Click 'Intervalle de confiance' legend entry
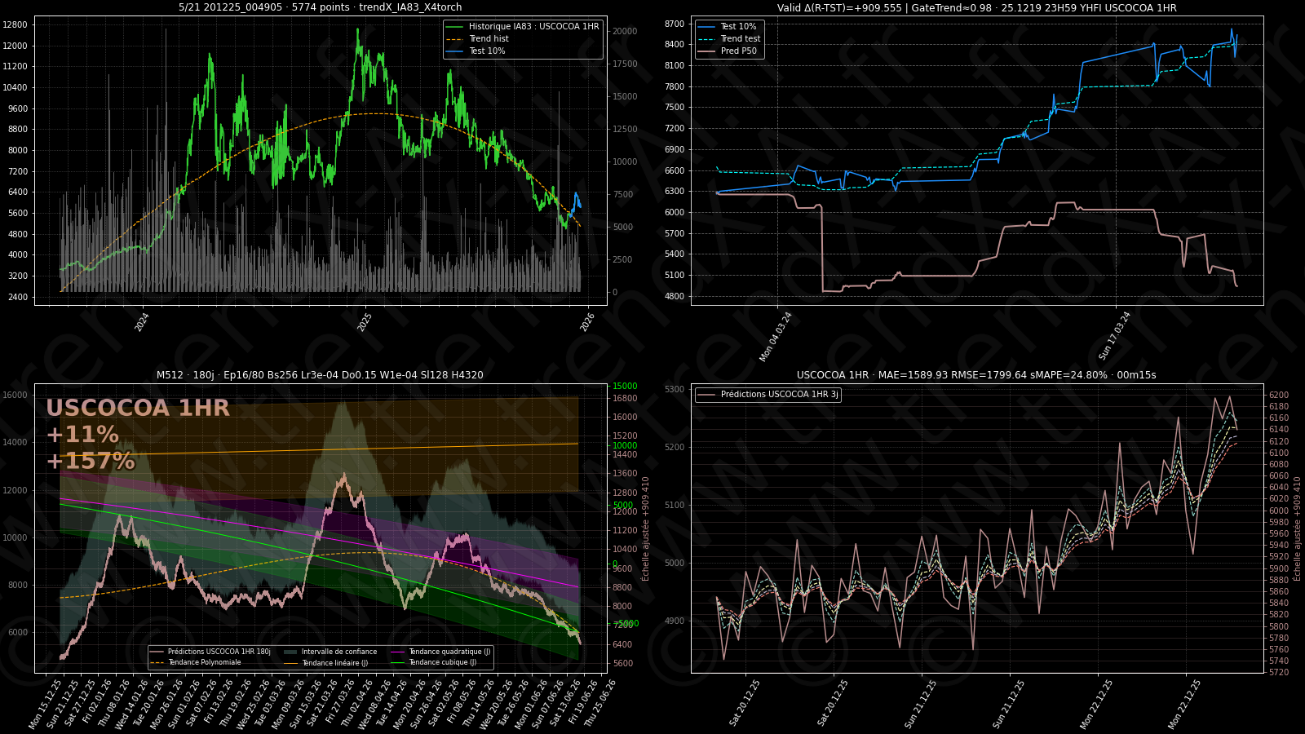 [339, 652]
